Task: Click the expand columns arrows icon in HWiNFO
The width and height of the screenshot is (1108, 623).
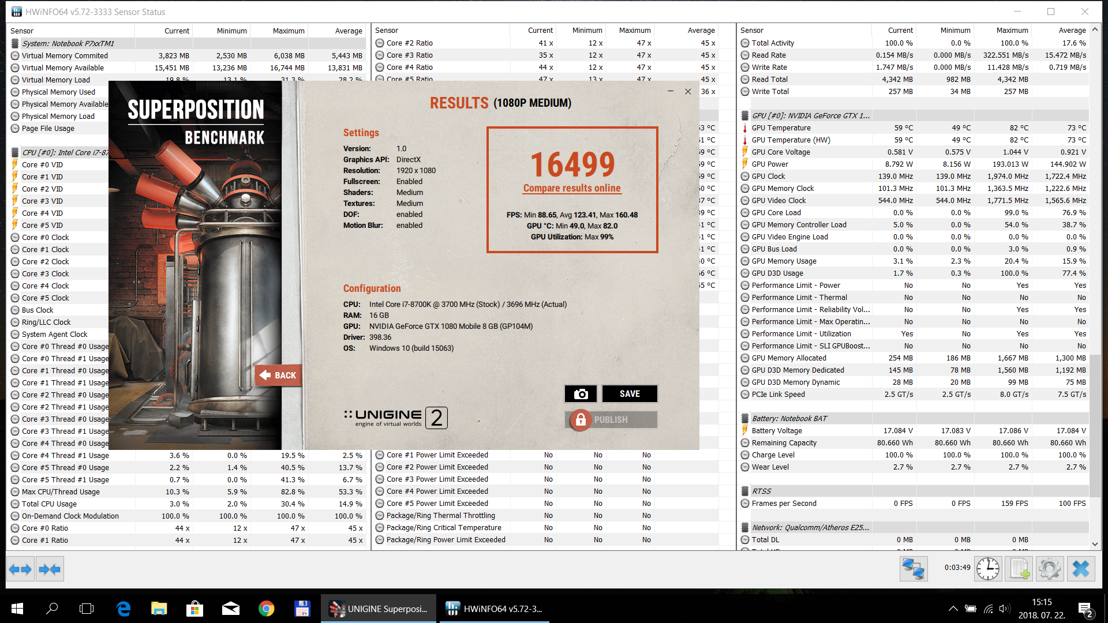Action: (x=20, y=569)
